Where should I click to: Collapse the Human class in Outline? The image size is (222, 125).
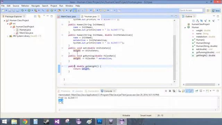click(185, 27)
